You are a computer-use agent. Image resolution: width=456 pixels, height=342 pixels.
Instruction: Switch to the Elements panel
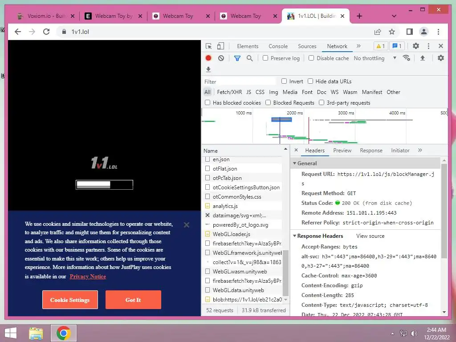point(248,46)
